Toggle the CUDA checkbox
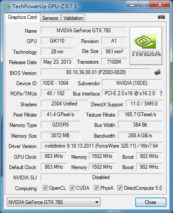173x213 pixels. coord(72,188)
